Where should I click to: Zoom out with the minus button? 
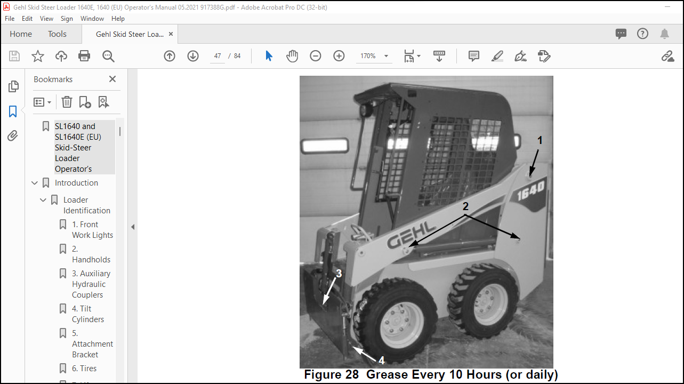click(316, 56)
